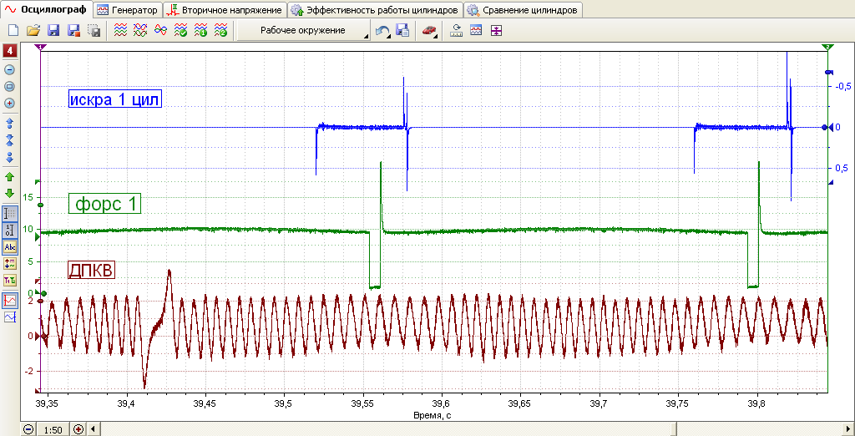Expand the undo arrow dropdown triangle
Viewport: 855px width, 436px height.
click(x=389, y=37)
